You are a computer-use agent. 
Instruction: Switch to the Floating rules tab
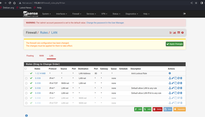[30, 56]
